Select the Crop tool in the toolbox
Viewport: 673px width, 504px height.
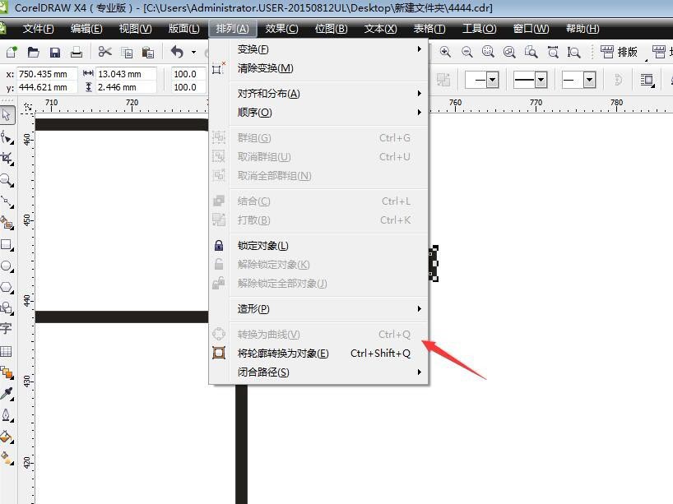click(7, 159)
